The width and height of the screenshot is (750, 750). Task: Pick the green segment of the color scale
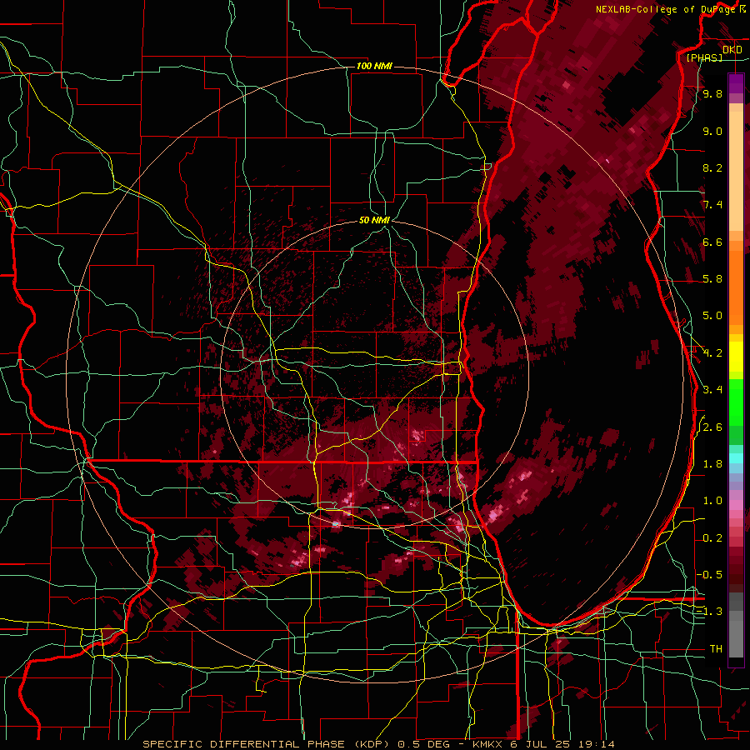click(736, 404)
